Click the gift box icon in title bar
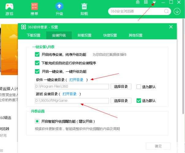This screenshot has height=153, width=185. click(x=138, y=2)
